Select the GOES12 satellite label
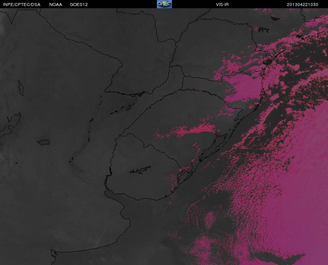 [x=79, y=4]
